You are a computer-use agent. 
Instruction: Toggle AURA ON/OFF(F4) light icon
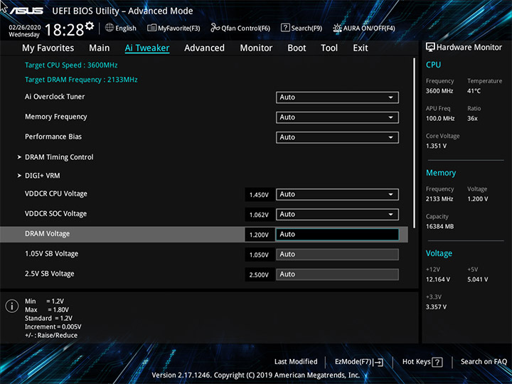point(337,28)
